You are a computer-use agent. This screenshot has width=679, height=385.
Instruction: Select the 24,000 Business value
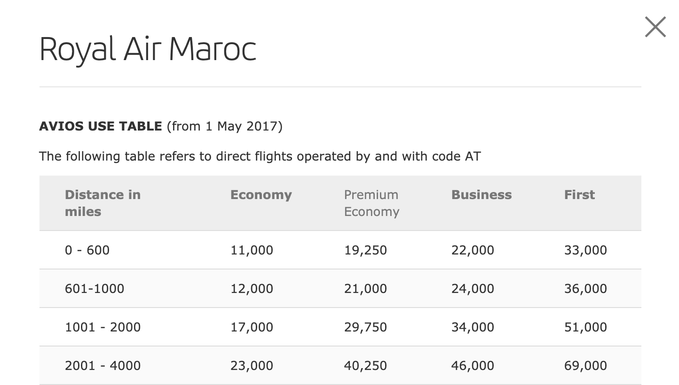(x=473, y=288)
